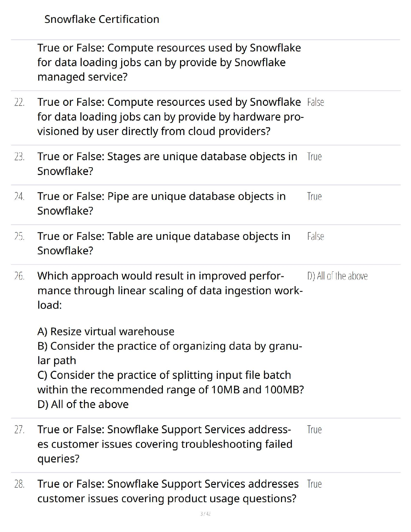This screenshot has width=411, height=532.
Task: Click question number 24
Action: (19, 196)
